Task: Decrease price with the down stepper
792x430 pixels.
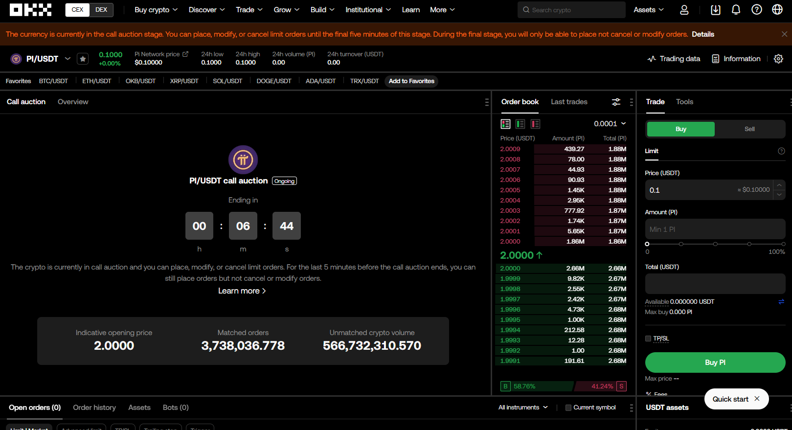Action: (x=779, y=195)
